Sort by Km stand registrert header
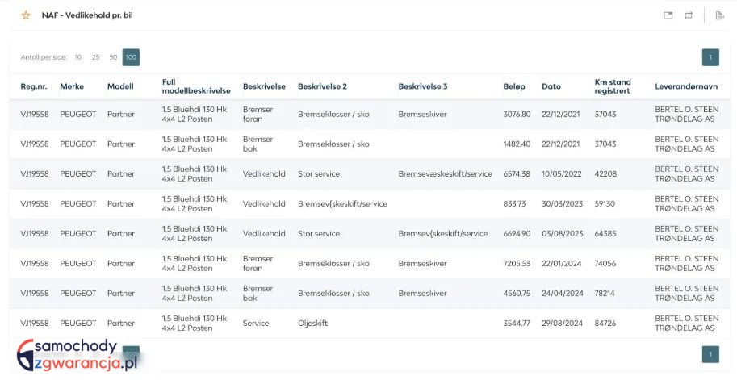737x380 pixels. pyautogui.click(x=613, y=86)
